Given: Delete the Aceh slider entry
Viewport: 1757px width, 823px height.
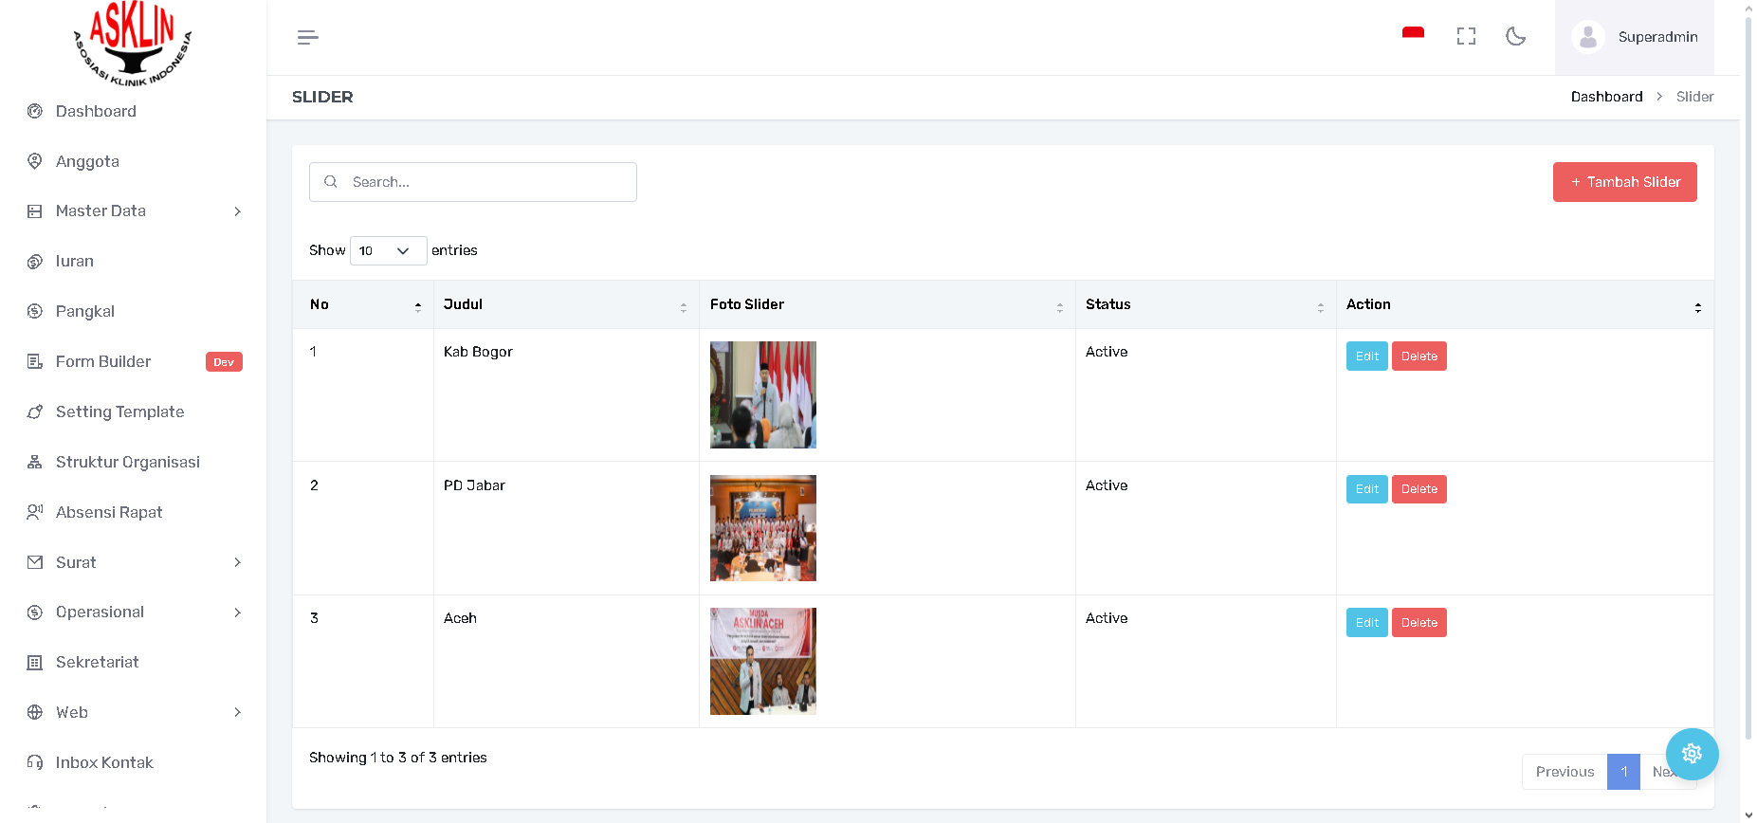Looking at the screenshot, I should point(1418,623).
